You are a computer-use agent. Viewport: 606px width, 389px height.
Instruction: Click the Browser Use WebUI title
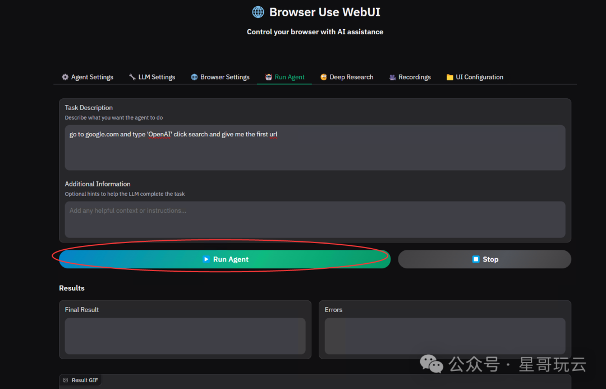point(325,12)
